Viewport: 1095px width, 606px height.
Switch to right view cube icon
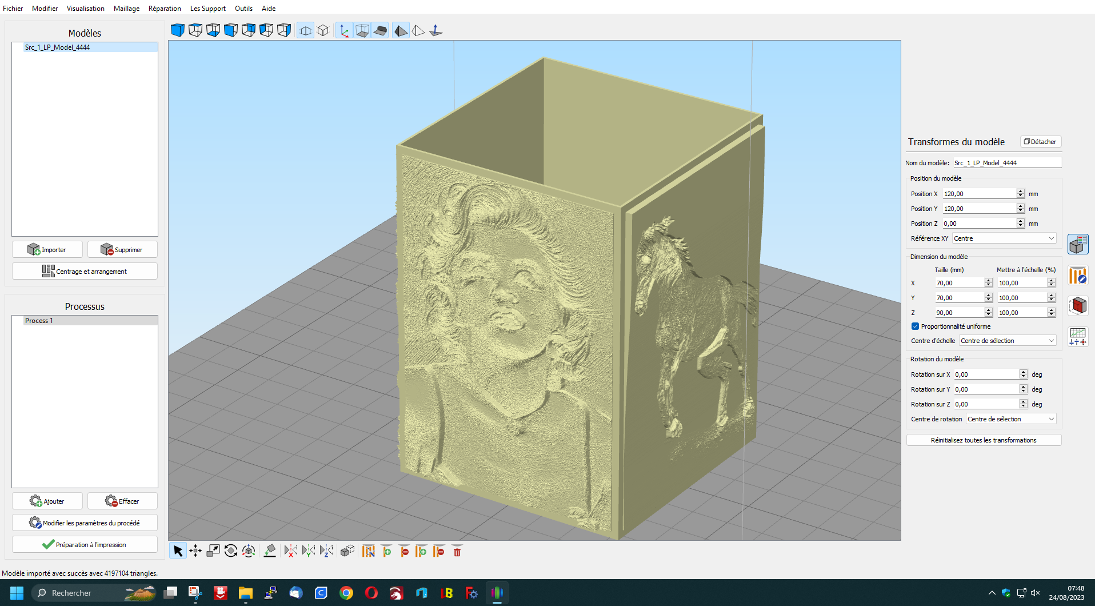point(284,30)
